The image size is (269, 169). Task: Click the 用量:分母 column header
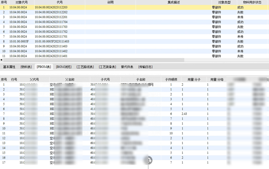point(217,80)
